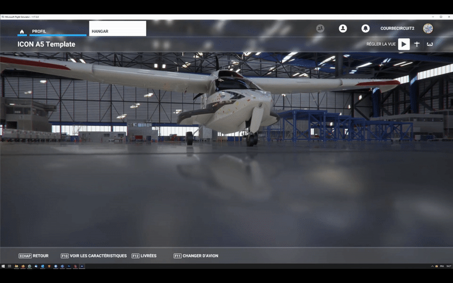Click the COURBECIRCUIT2 gamertag
This screenshot has width=453, height=283.
398,28
